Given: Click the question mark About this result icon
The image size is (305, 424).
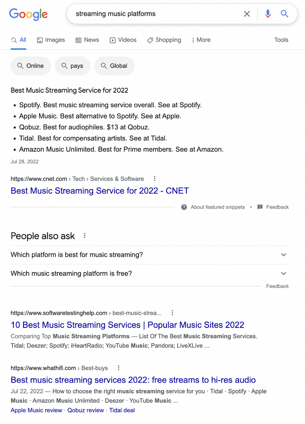Looking at the screenshot, I should (184, 207).
